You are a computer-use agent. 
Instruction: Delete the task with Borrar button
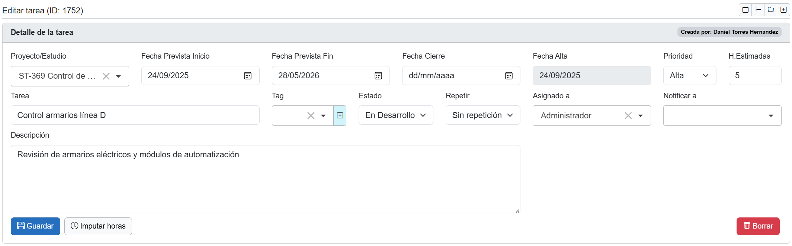coord(758,226)
